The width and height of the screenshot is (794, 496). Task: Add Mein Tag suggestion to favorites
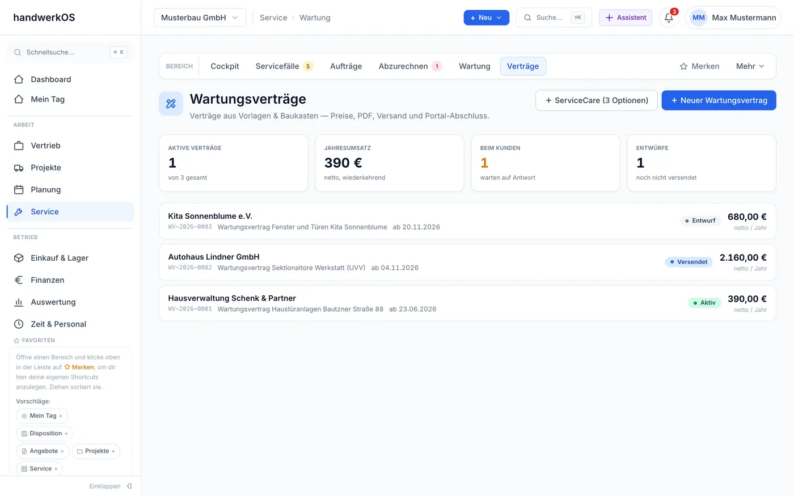[x=42, y=416]
